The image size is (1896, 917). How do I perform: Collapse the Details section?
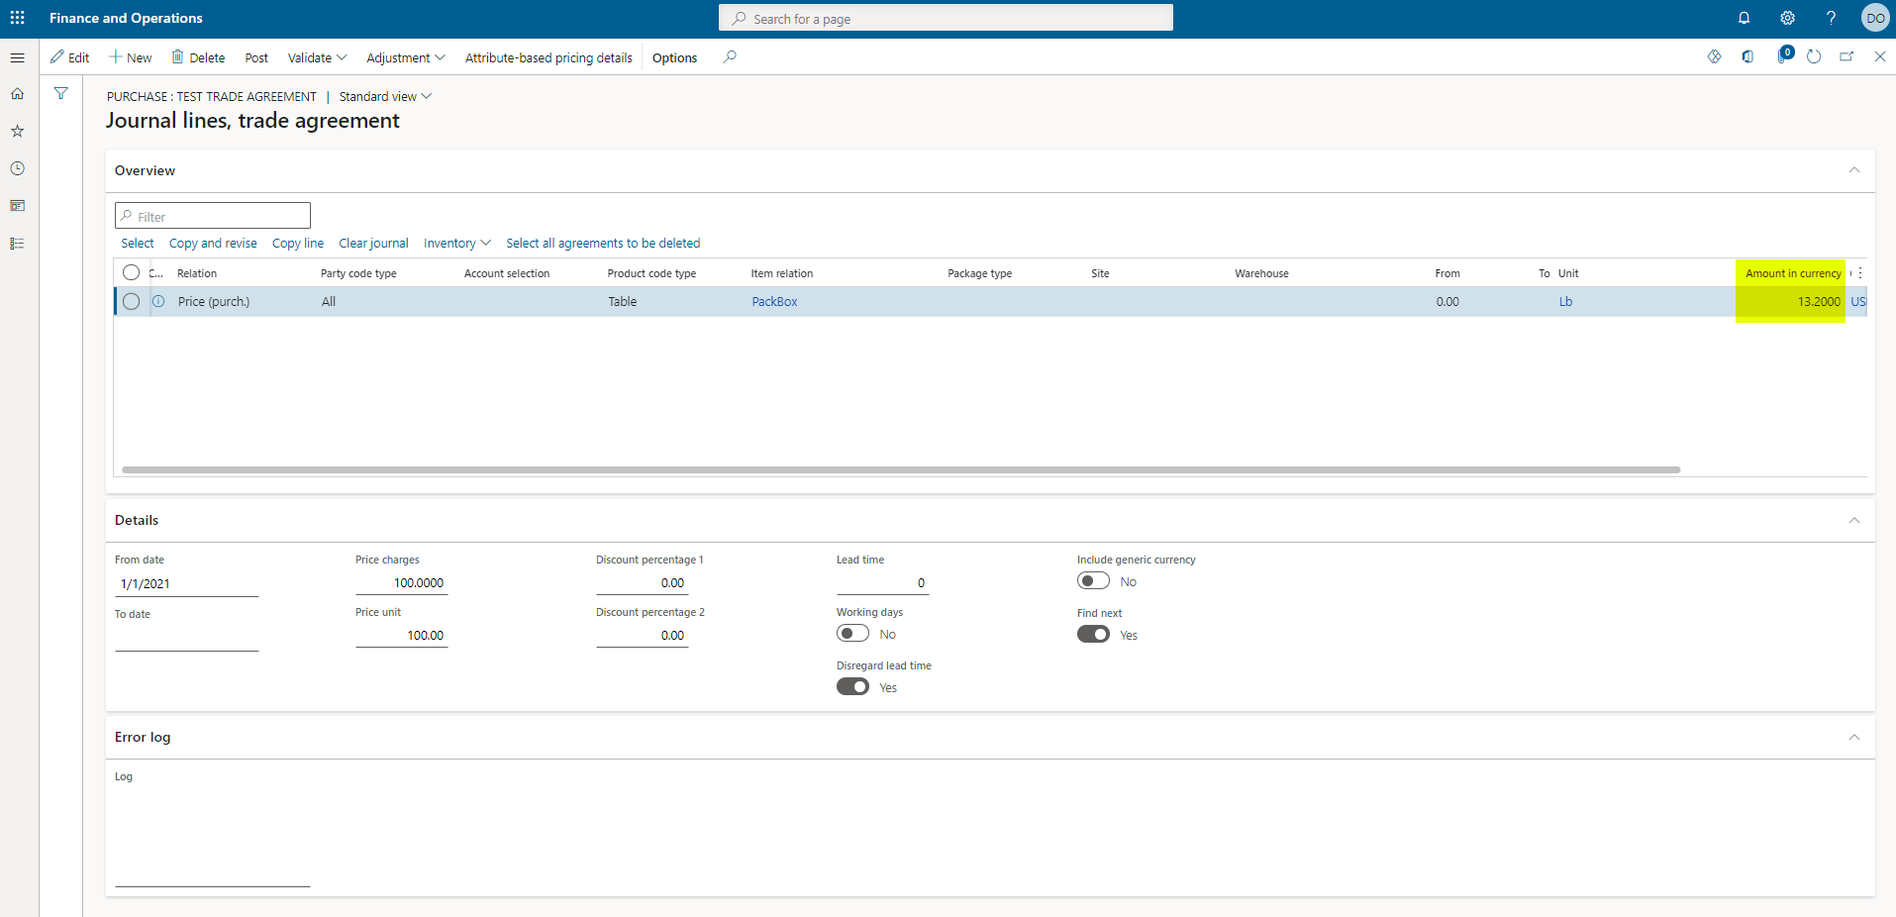pos(1853,520)
